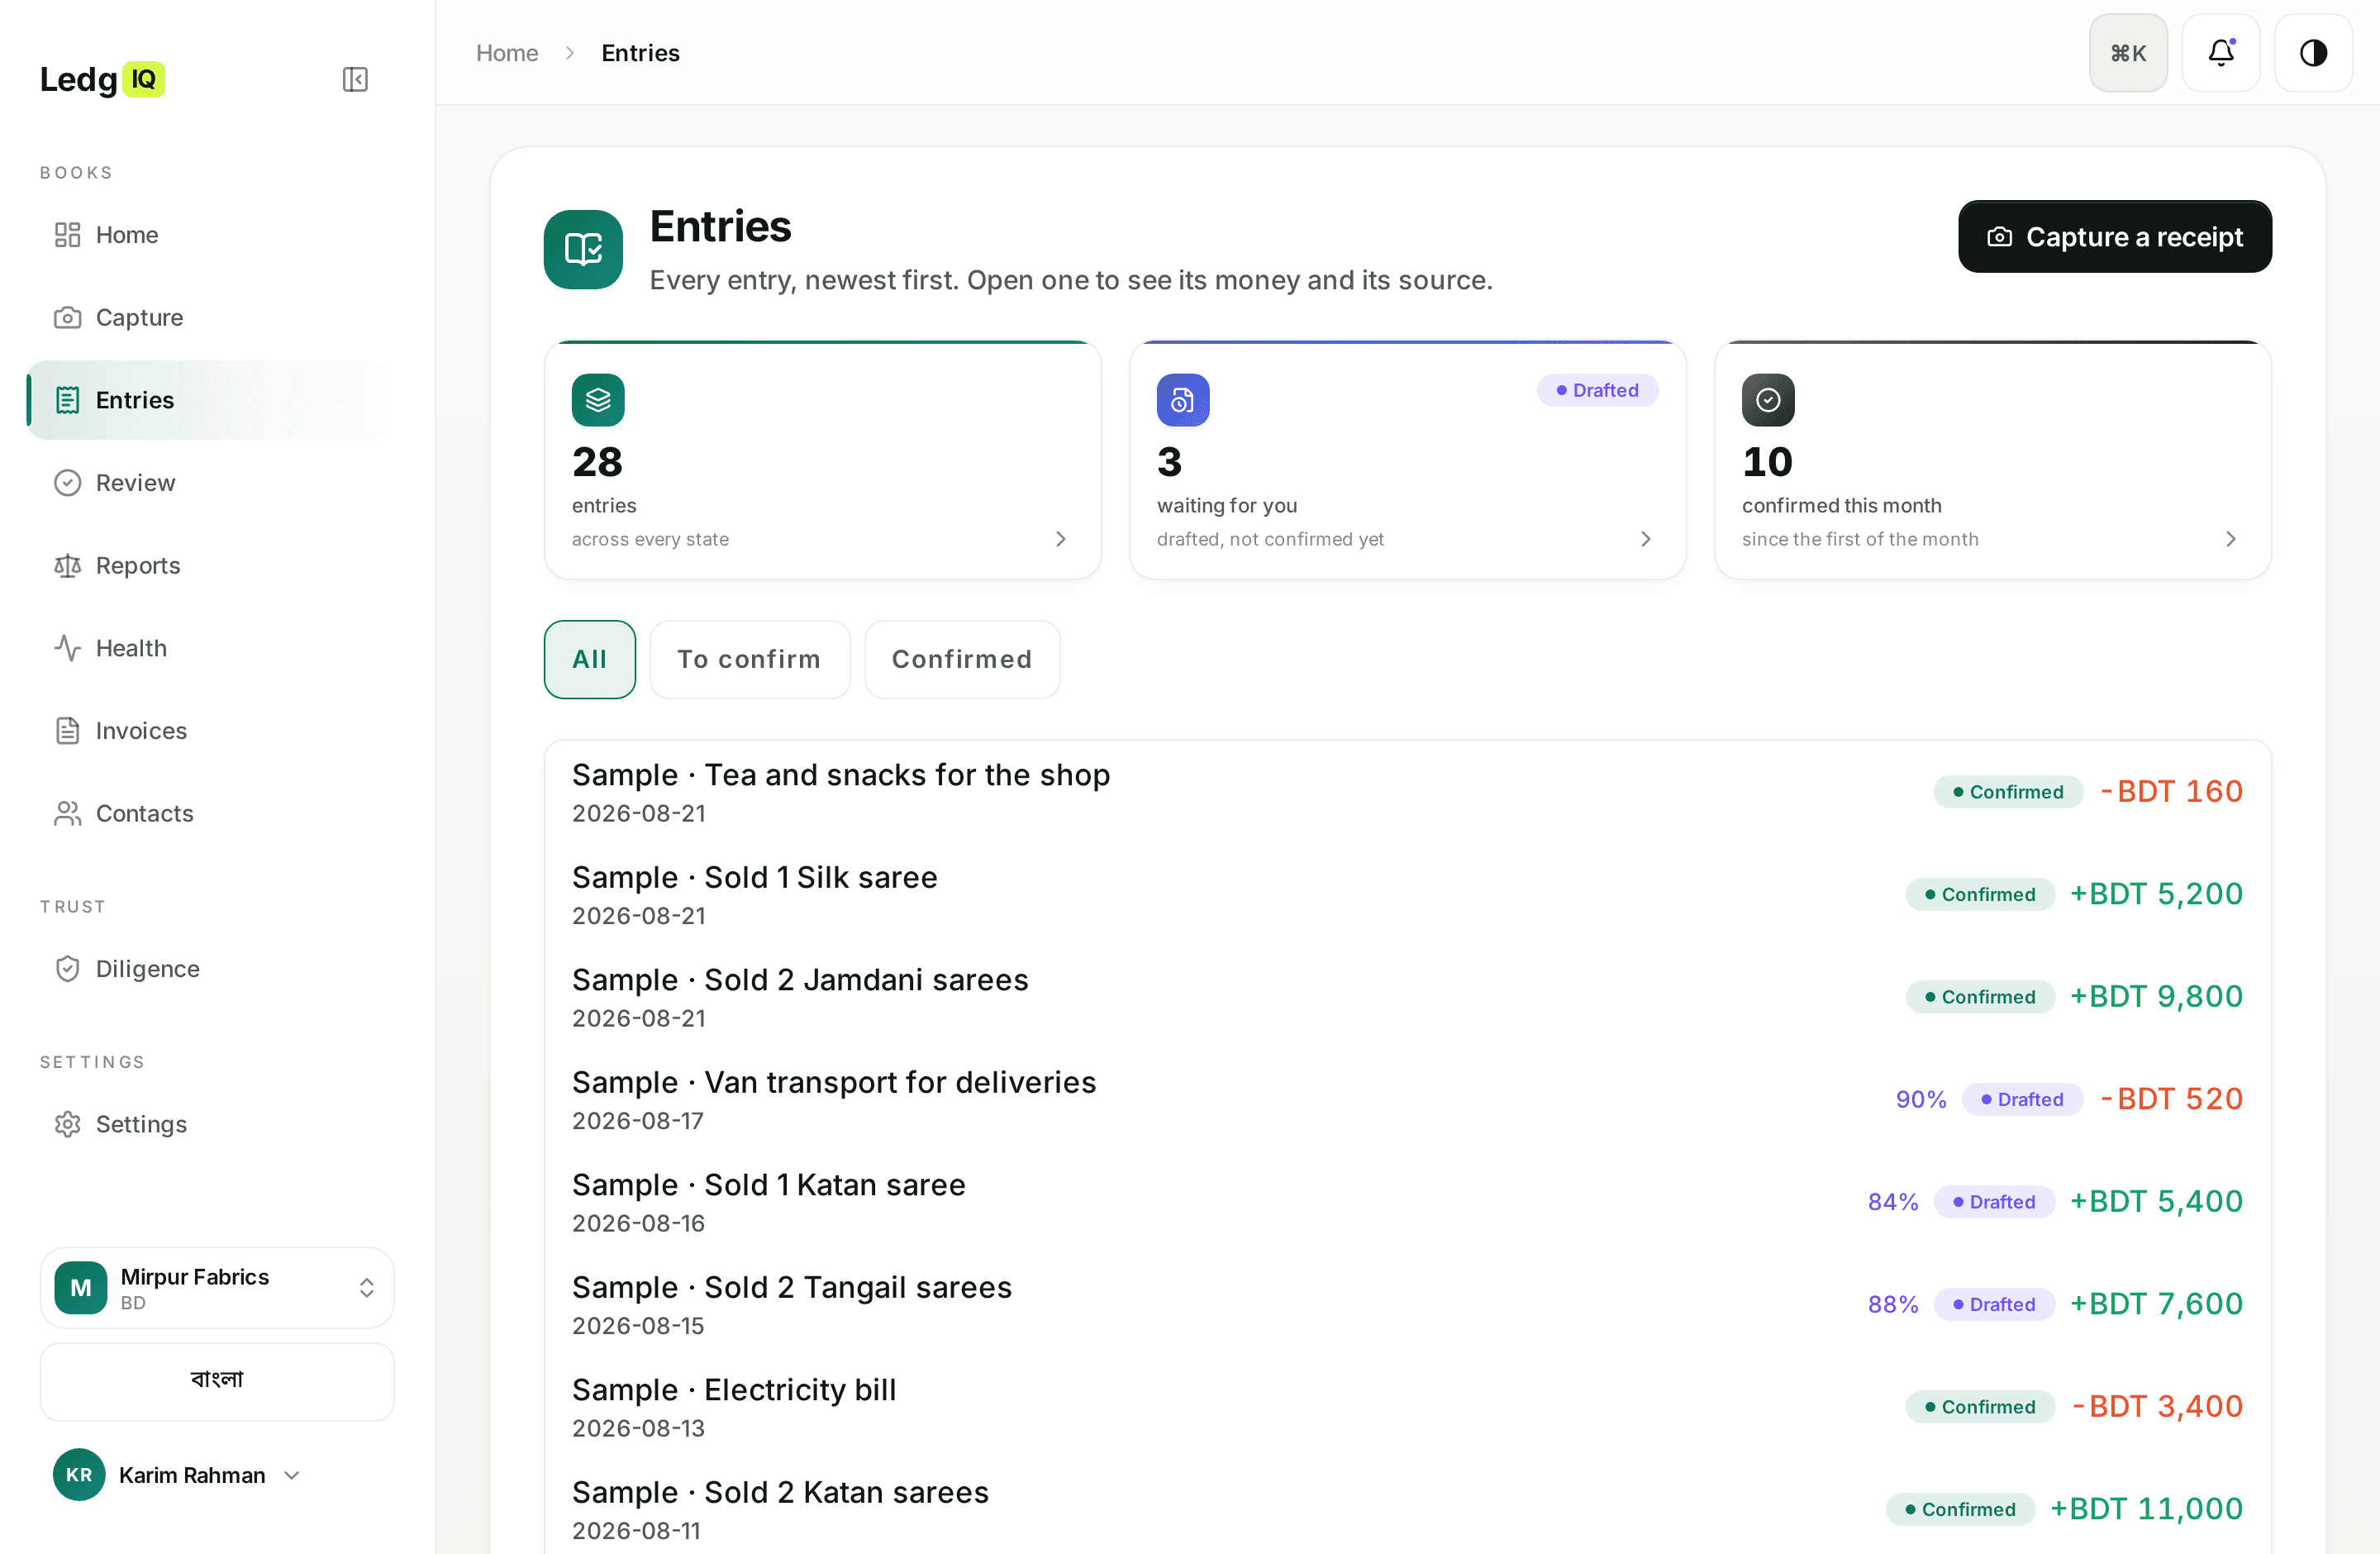Switch to the To confirm tab
The image size is (2380, 1554).
point(750,659)
